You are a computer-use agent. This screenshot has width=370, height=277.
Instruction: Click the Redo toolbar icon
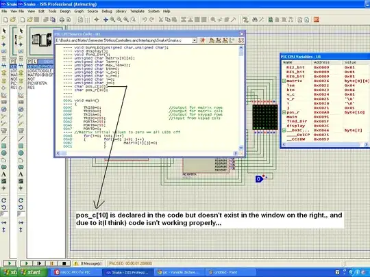point(151,20)
